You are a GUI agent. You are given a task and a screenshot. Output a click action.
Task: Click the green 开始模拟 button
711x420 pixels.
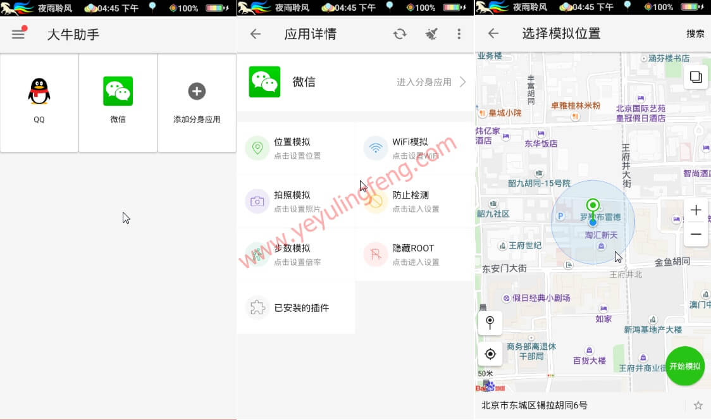[684, 366]
